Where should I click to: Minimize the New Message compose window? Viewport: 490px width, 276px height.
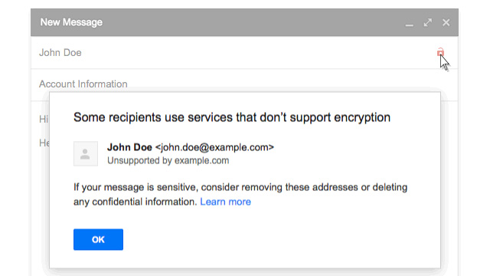[409, 23]
